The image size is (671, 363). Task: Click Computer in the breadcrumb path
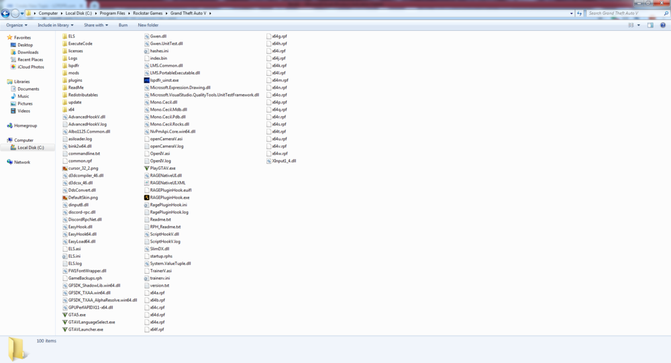point(48,13)
